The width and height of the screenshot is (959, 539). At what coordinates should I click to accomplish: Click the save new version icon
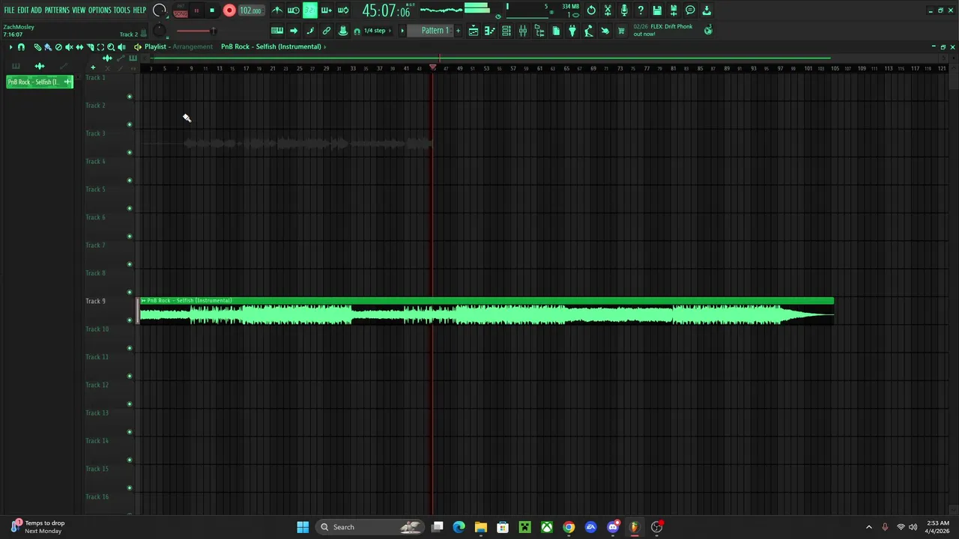point(674,10)
